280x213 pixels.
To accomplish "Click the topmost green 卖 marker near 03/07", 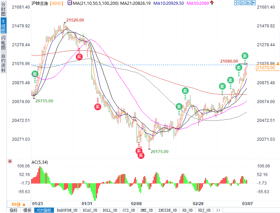I will point(245,56).
